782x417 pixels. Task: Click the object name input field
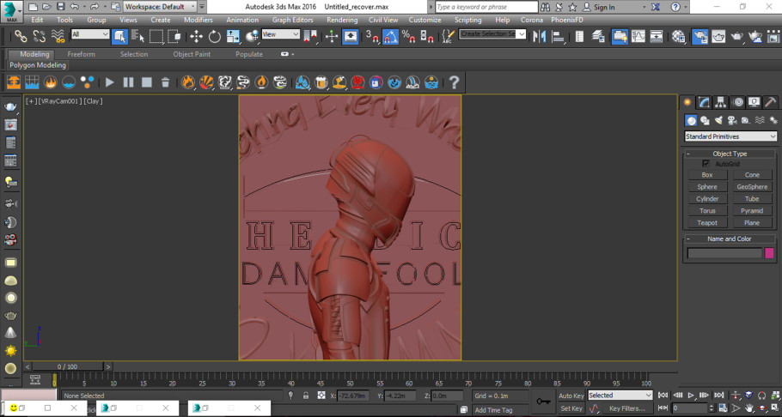pos(724,254)
